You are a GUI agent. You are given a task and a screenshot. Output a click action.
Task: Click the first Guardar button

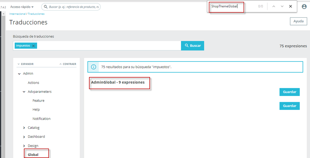(x=290, y=92)
